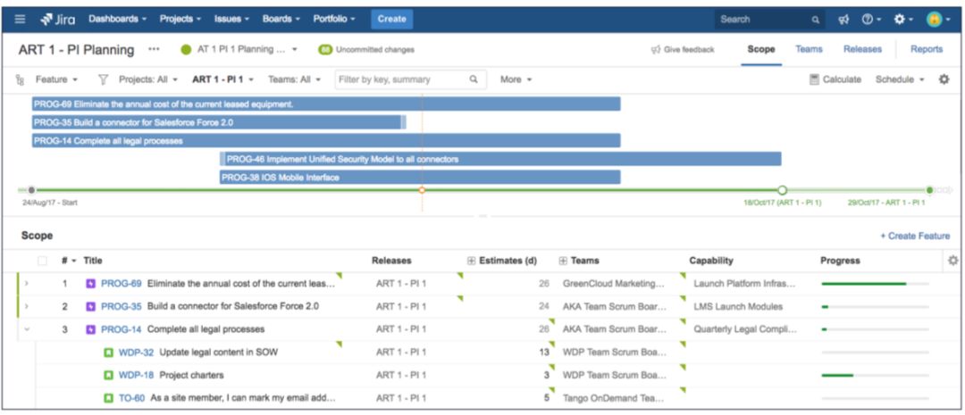Open the help question mark menu
This screenshot has width=965, height=415.
pos(870,20)
